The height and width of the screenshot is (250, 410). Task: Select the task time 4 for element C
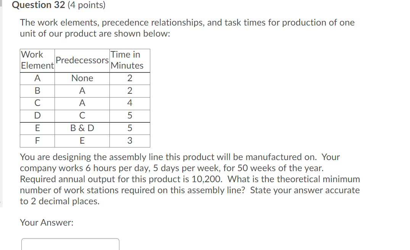click(x=130, y=103)
